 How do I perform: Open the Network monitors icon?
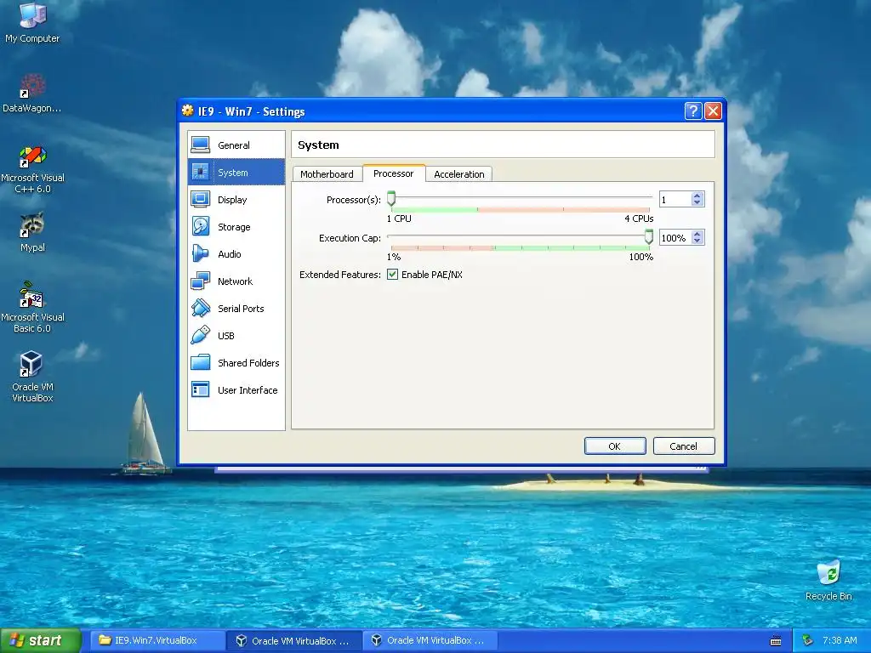(x=200, y=281)
